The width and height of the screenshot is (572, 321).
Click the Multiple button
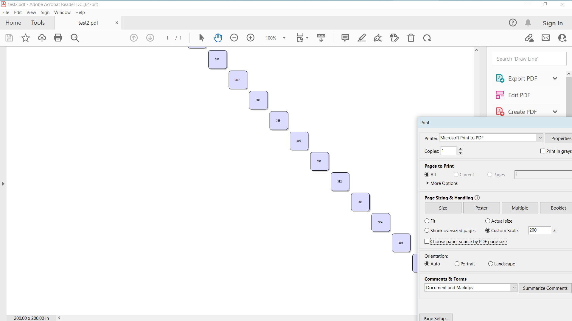[x=520, y=208]
